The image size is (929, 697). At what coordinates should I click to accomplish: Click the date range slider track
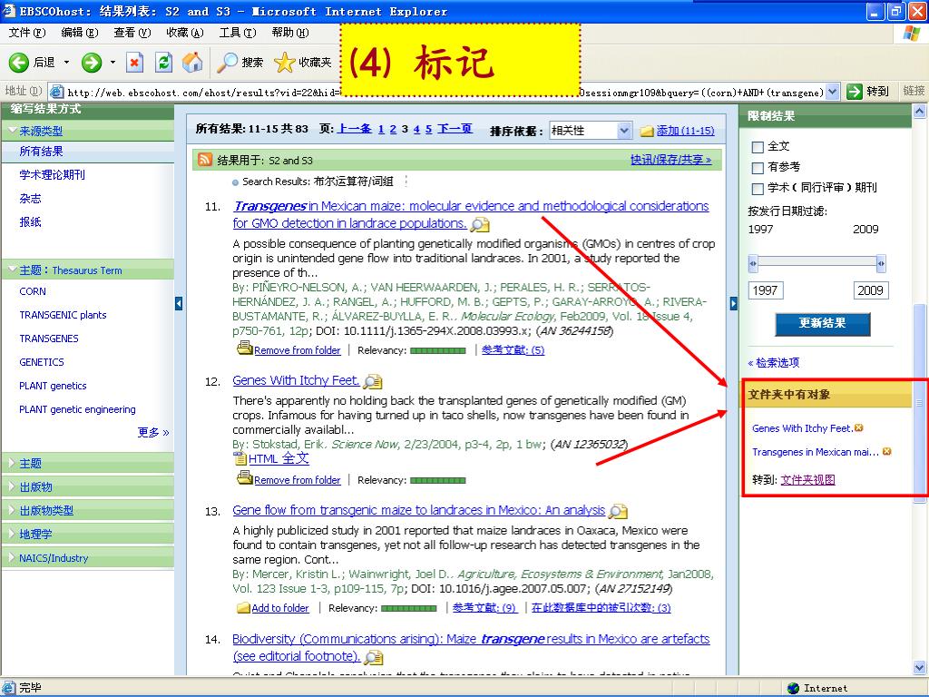tap(817, 262)
